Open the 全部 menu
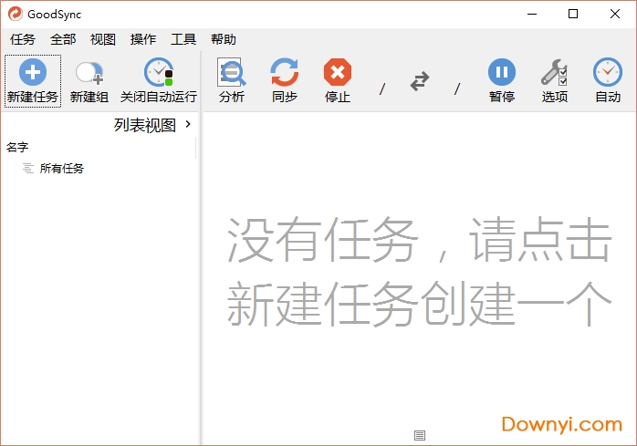 (x=63, y=39)
